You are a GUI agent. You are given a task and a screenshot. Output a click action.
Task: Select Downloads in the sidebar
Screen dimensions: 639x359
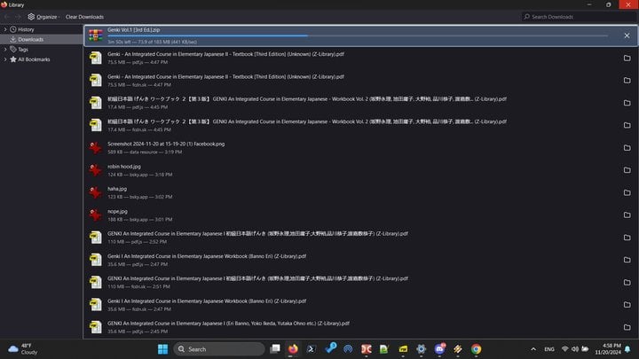pyautogui.click(x=30, y=40)
